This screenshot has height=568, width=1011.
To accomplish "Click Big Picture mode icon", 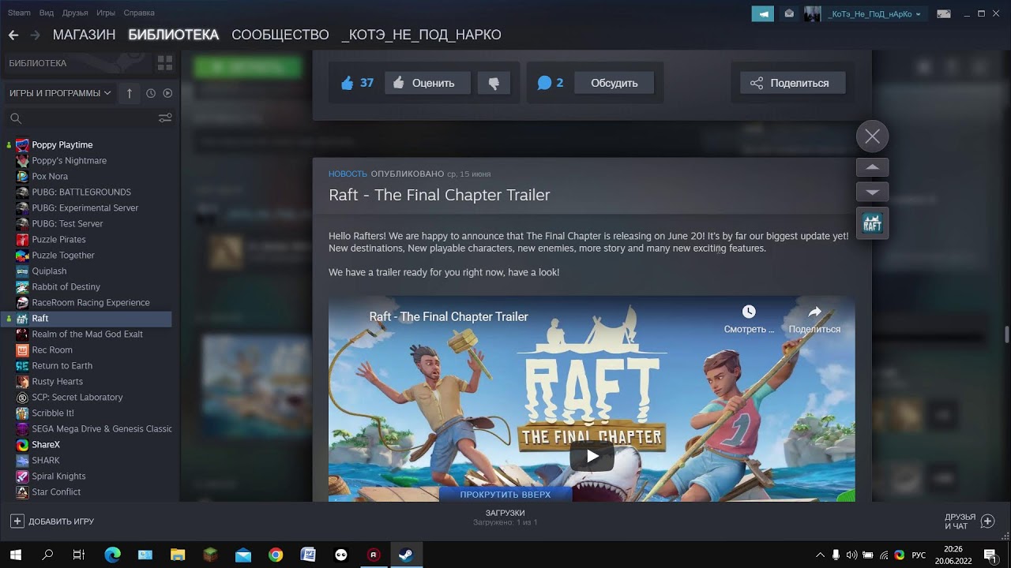I will click(x=944, y=14).
